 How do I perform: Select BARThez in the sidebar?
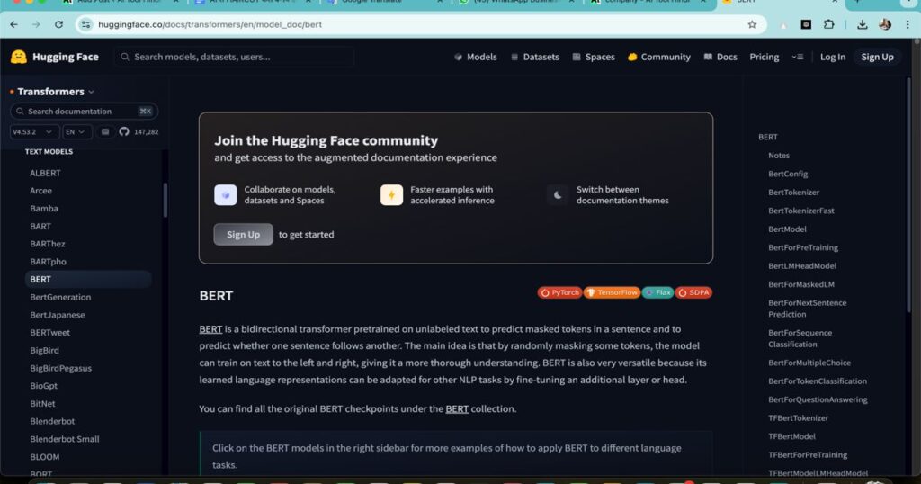[x=48, y=244]
